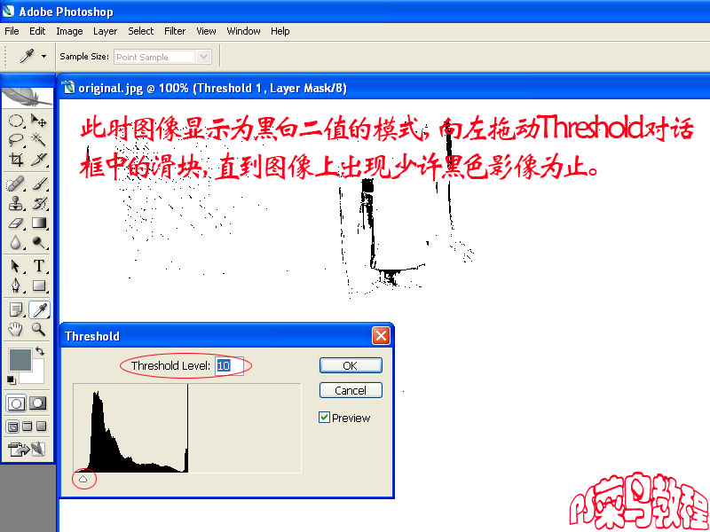The height and width of the screenshot is (532, 710).
Task: Open the Image menu
Action: click(x=69, y=31)
